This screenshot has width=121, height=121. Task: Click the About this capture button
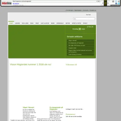pyautogui.click(x=115, y=5)
